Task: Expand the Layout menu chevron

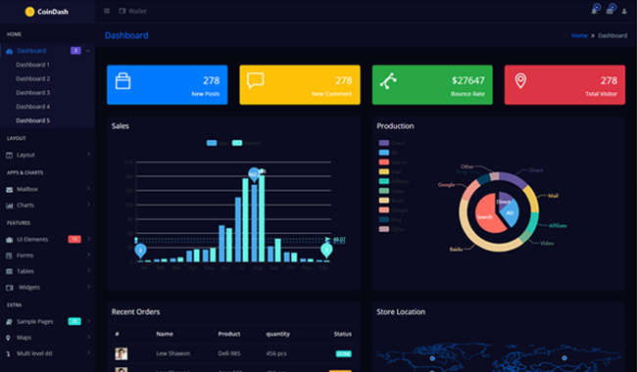Action: click(x=88, y=154)
